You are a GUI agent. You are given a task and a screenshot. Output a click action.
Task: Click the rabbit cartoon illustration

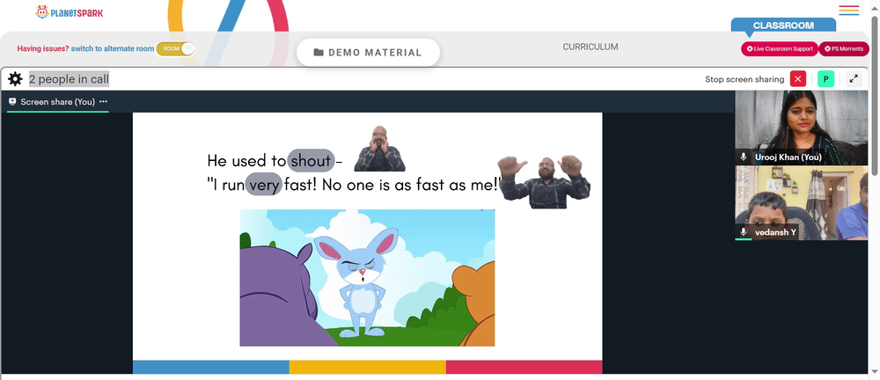(x=367, y=278)
